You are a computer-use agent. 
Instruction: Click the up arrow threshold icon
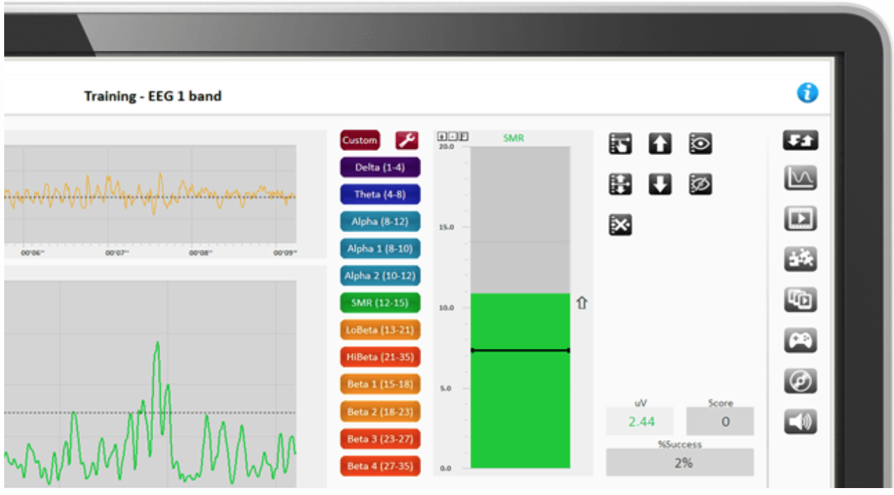[660, 144]
